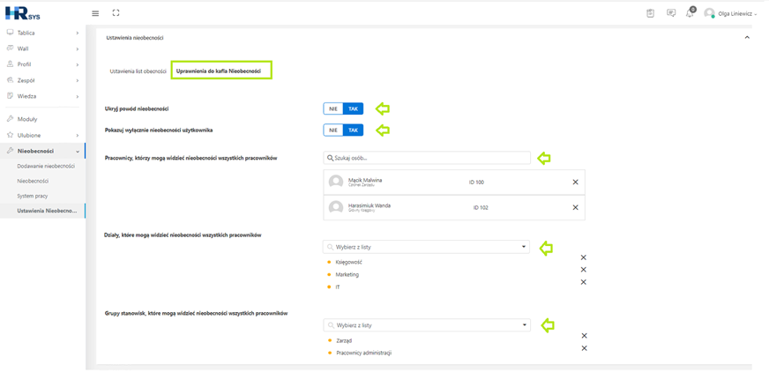769x380 pixels.
Task: Toggle the hamburger sidebar menu icon
Action: click(95, 13)
